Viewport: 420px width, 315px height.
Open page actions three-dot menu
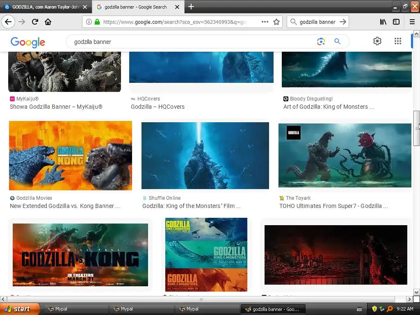pyautogui.click(x=265, y=22)
